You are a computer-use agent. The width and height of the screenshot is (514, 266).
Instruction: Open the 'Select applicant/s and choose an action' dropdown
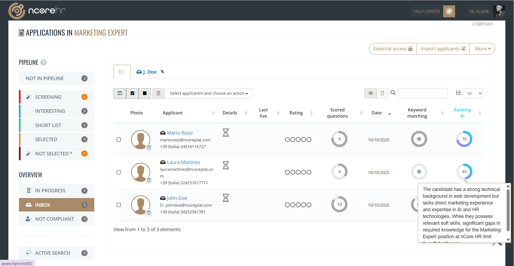209,93
